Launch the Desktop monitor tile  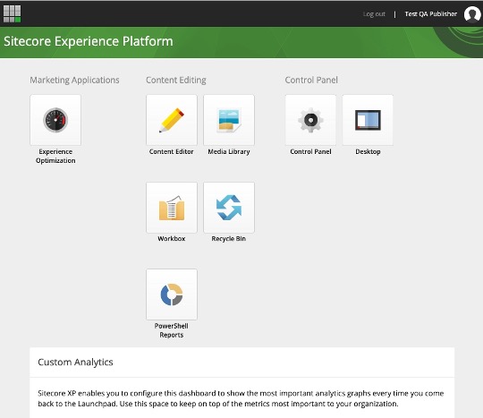368,120
